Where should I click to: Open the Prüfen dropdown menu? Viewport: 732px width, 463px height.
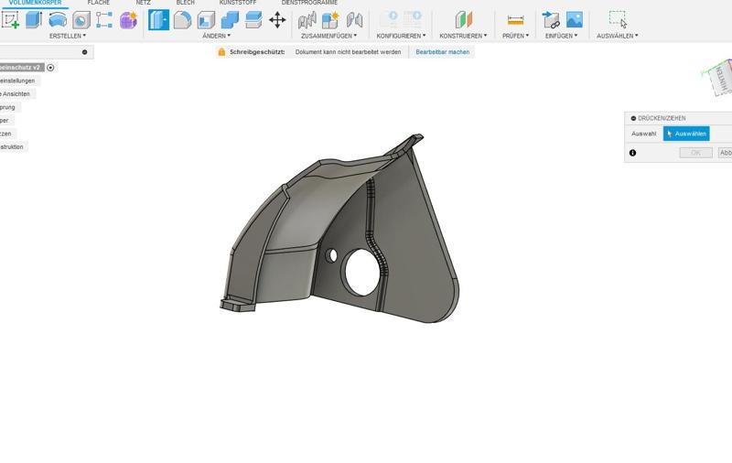[515, 36]
